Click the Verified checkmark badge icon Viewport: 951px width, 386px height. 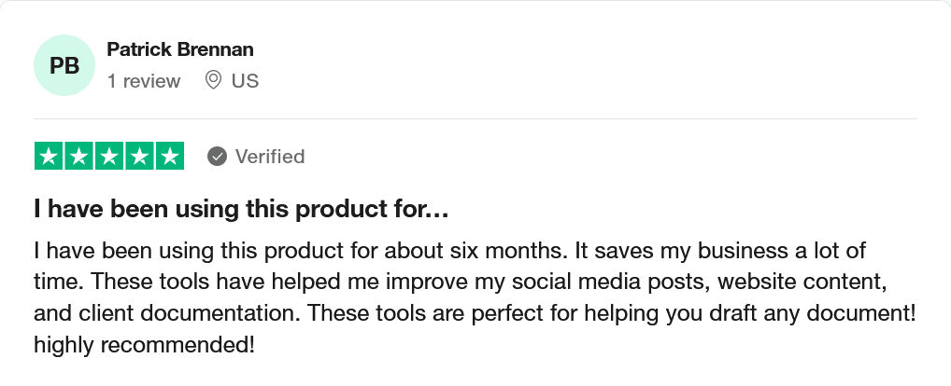click(217, 157)
